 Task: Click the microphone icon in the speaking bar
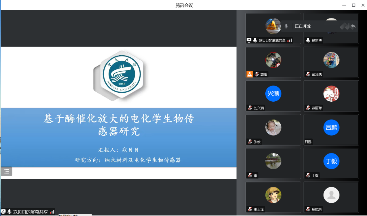pos(286,26)
